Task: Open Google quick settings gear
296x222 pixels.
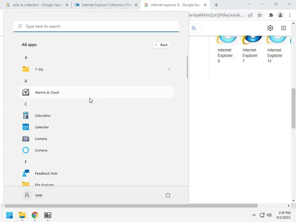Action: tap(270, 28)
